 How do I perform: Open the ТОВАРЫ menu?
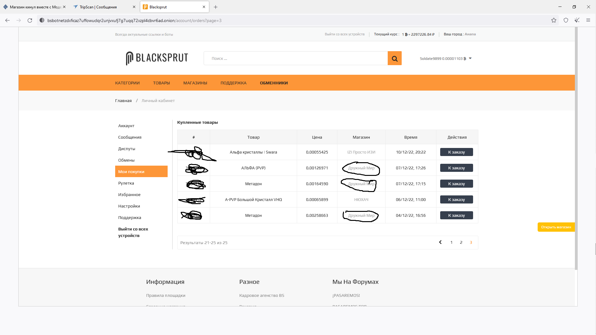[x=161, y=83]
